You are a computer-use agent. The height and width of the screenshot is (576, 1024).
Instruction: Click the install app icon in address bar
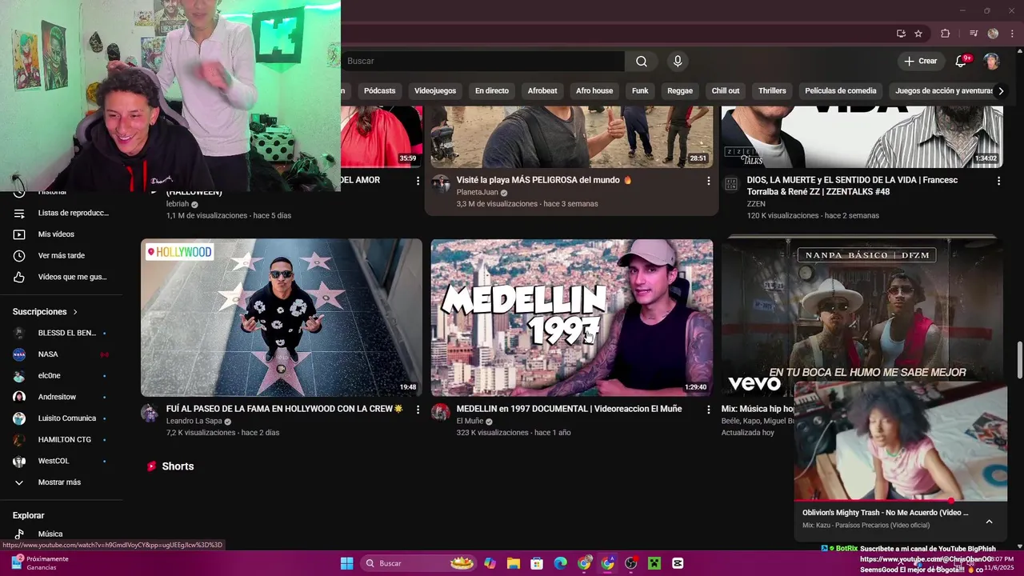tap(901, 34)
